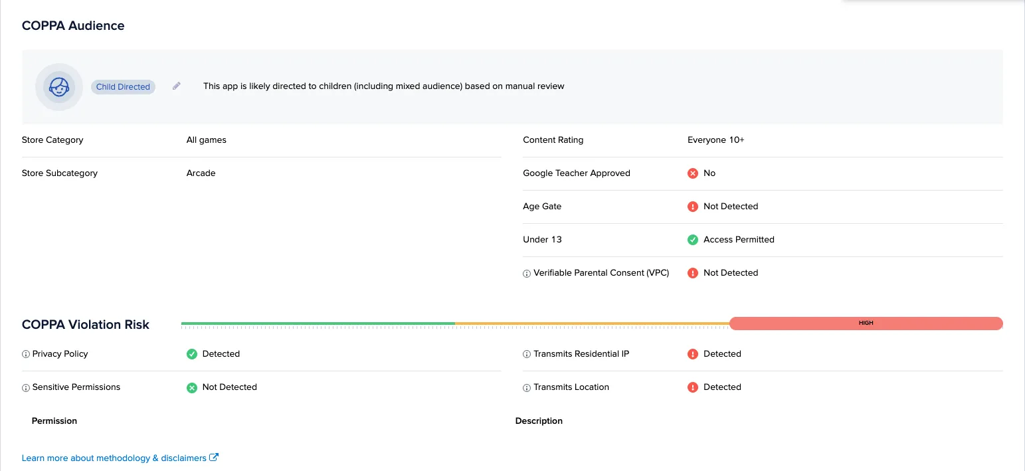Open the Privacy Policy info tooltip
The height and width of the screenshot is (471, 1025).
pos(26,354)
